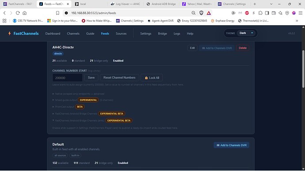Go forward in browser history

coord(11,13)
